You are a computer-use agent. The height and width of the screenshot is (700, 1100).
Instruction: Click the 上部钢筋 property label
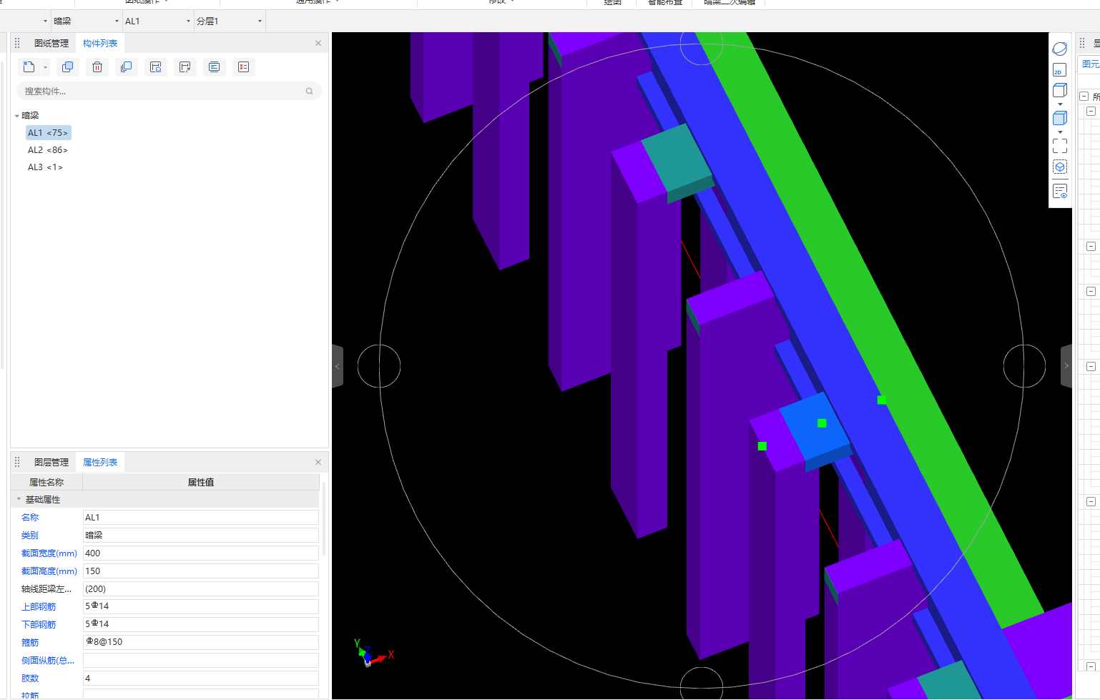(39, 607)
